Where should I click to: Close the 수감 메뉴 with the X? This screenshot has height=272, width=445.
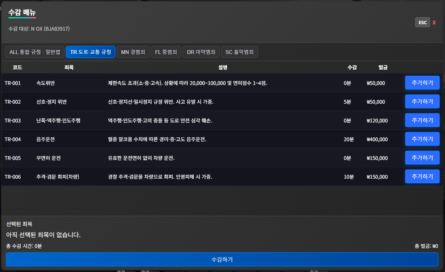coord(434,23)
